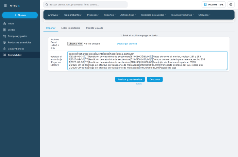Click header line 'asiento|fecha|tipo|glosa' in textarea
The width and height of the screenshot is (238, 157).
click(101, 54)
